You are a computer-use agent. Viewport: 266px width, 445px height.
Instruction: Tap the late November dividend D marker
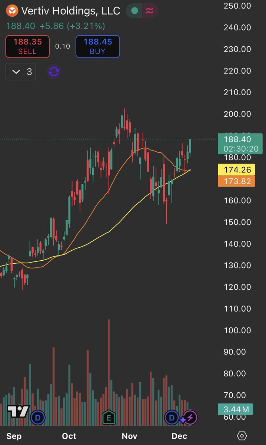point(172,418)
